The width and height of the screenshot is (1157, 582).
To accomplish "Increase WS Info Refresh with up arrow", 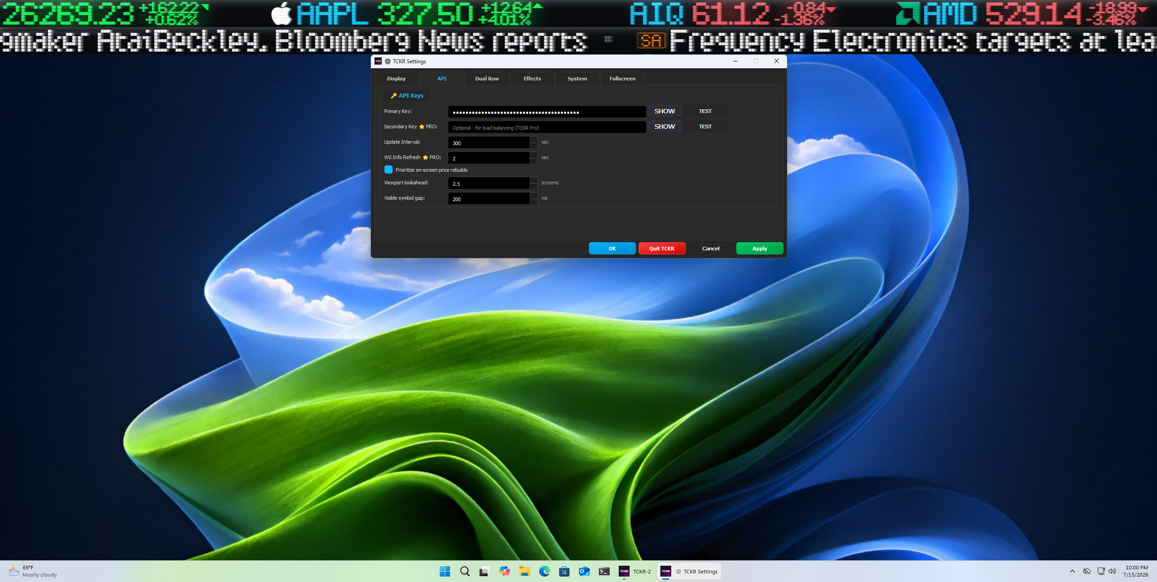I will 534,155.
